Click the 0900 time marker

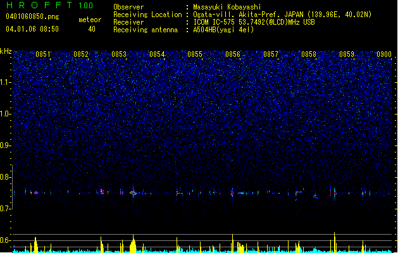tap(384, 54)
